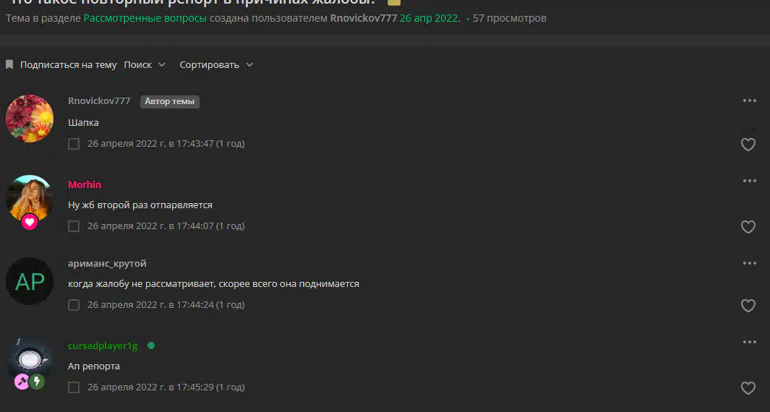
Task: Expand the Сортировать dropdown
Action: 216,65
